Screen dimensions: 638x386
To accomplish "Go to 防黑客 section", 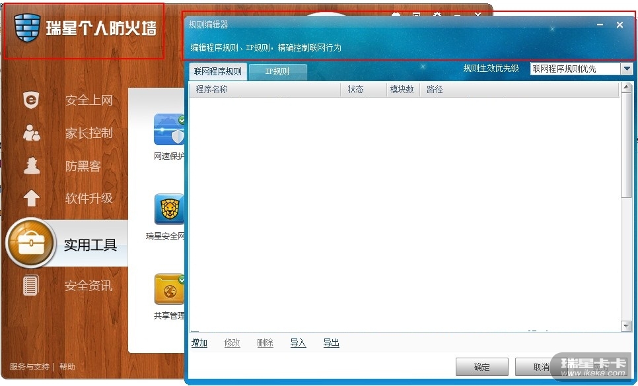I will pos(83,166).
